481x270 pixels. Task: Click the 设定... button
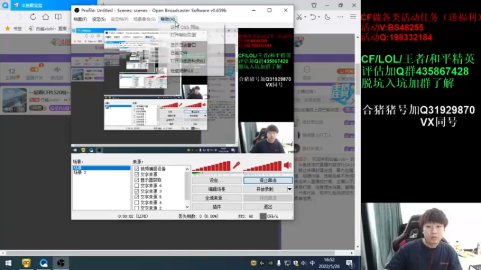(216, 181)
